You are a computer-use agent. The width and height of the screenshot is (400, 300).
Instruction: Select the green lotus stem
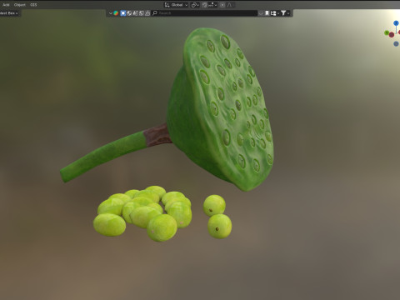click(102, 156)
